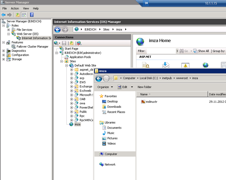Screen dimensions: 226x180
Task: Click Server Manager forward arrow toolbar icon
Action: tap(9, 15)
